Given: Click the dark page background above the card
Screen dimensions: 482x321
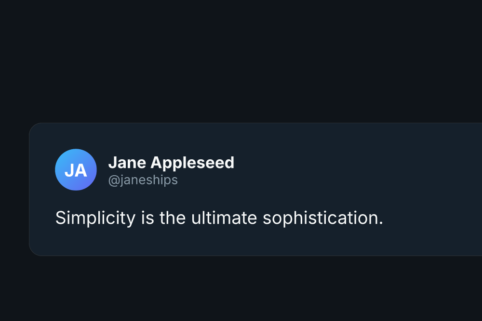Looking at the screenshot, I should coord(241,62).
